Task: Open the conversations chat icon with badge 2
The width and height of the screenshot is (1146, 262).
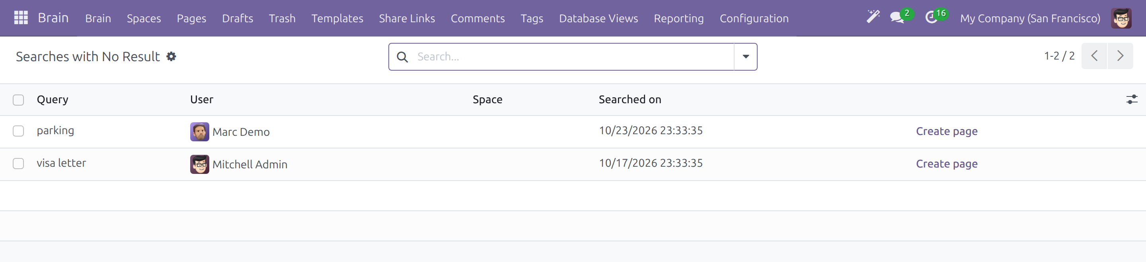Action: 897,18
